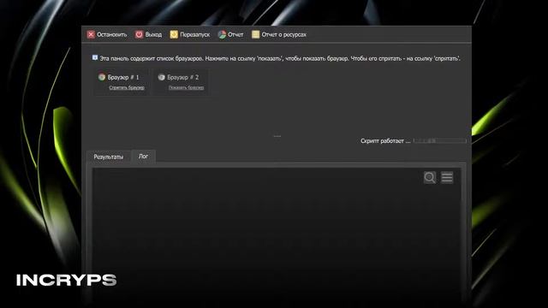Click the red Остановить stop icon
This screenshot has width=548, height=308.
[x=91, y=34]
